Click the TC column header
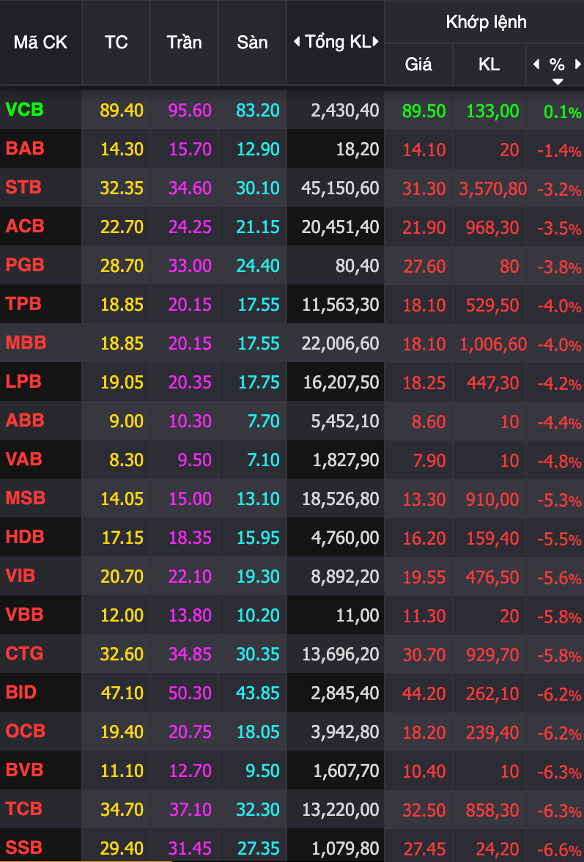Viewport: 584px width, 862px height. coord(116,42)
